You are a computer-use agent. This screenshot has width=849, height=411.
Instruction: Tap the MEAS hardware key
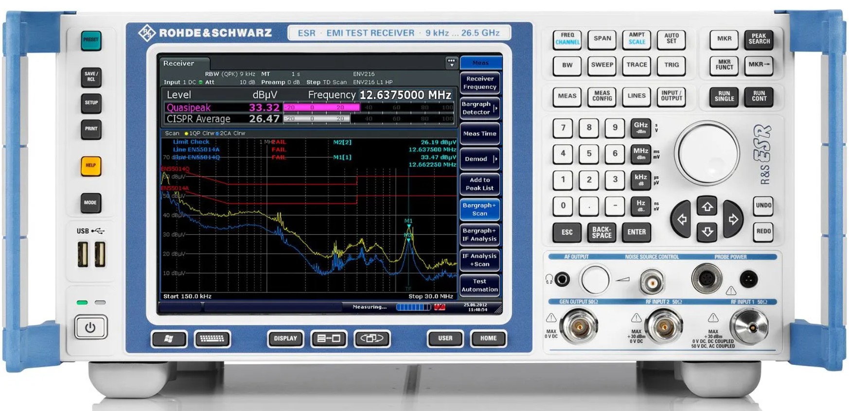tap(567, 97)
